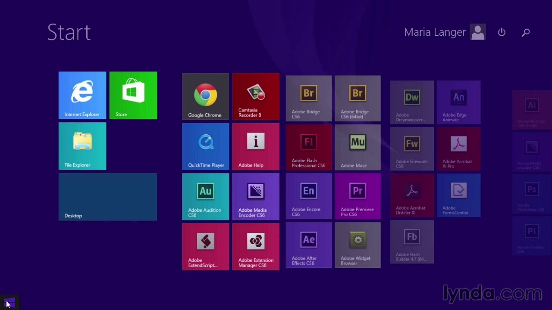552x310 pixels.
Task: Launch Adobe Illustrator CS6 tile
Action: [x=532, y=110]
